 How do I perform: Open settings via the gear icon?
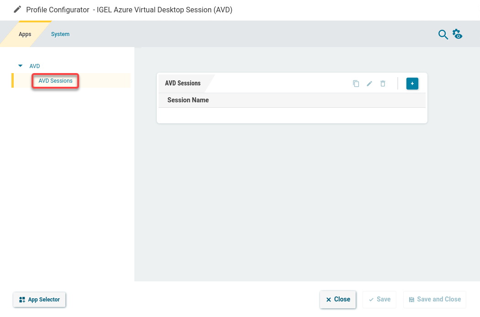tap(457, 34)
